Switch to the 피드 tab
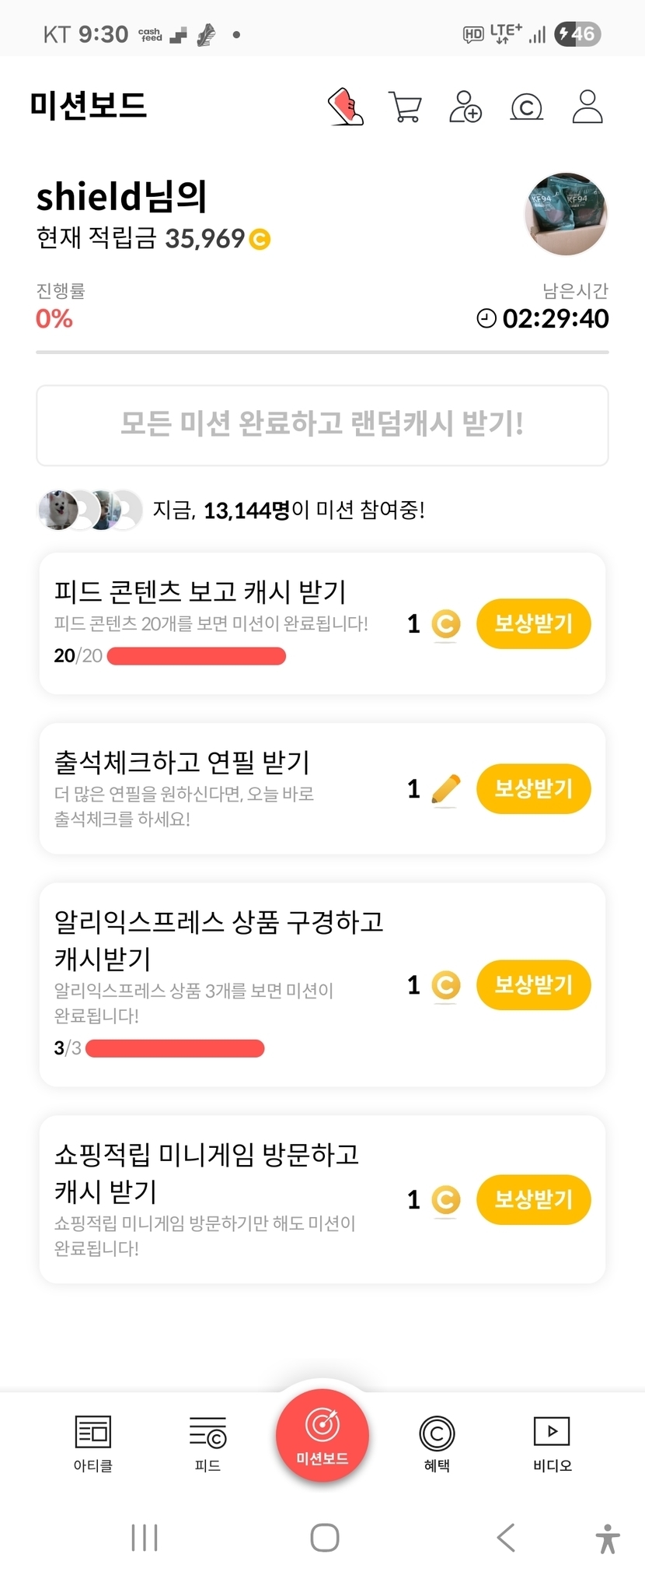The width and height of the screenshot is (645, 1579). click(207, 1443)
